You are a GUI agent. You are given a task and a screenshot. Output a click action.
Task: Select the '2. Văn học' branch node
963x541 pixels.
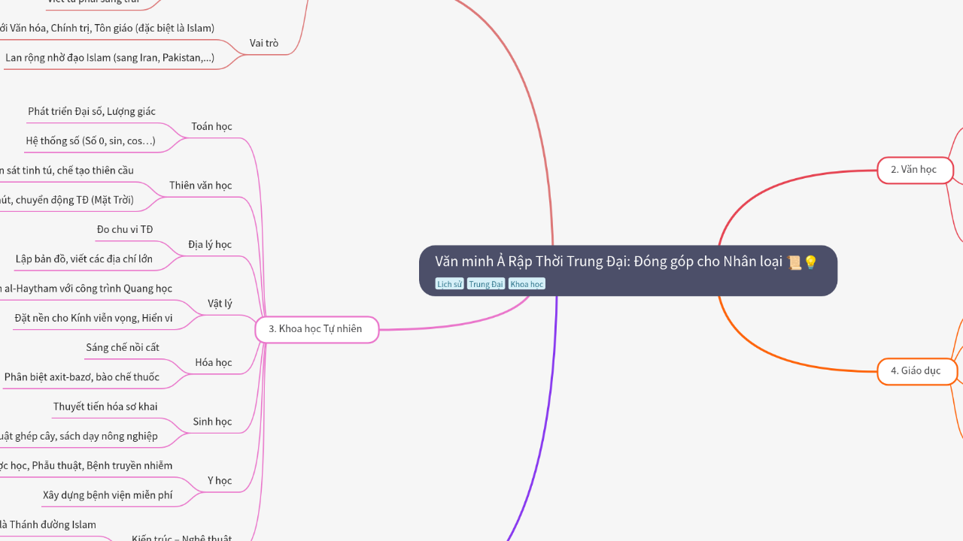[914, 170]
